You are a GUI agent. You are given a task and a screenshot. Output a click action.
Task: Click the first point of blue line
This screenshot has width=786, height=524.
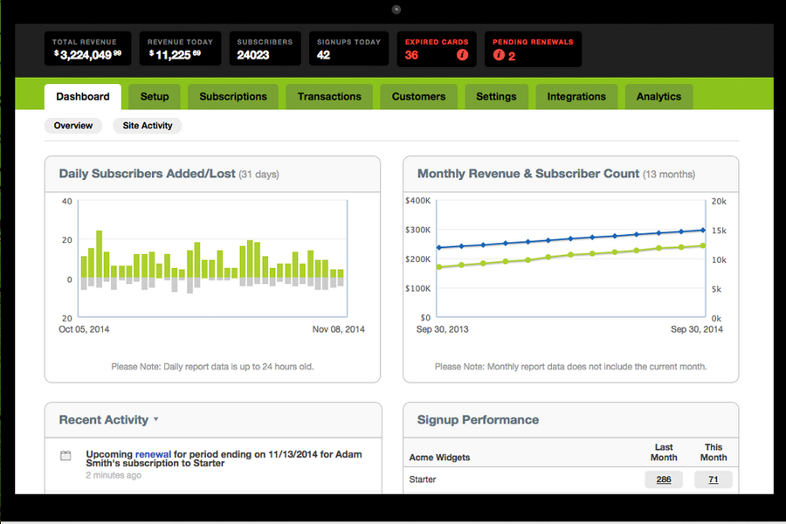click(439, 248)
